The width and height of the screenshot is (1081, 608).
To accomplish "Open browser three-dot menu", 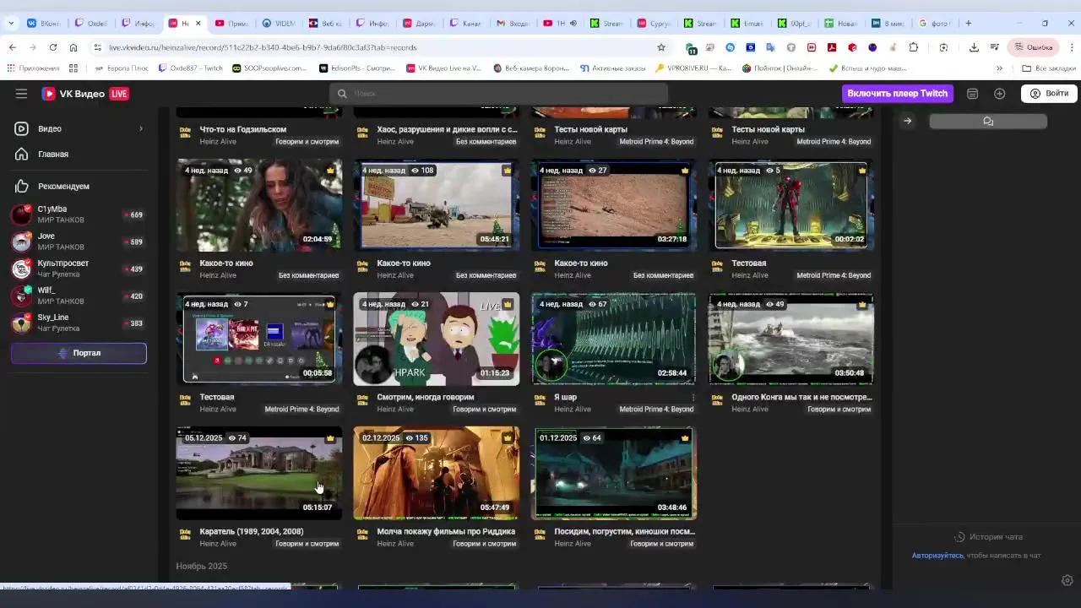I will (x=1072, y=47).
